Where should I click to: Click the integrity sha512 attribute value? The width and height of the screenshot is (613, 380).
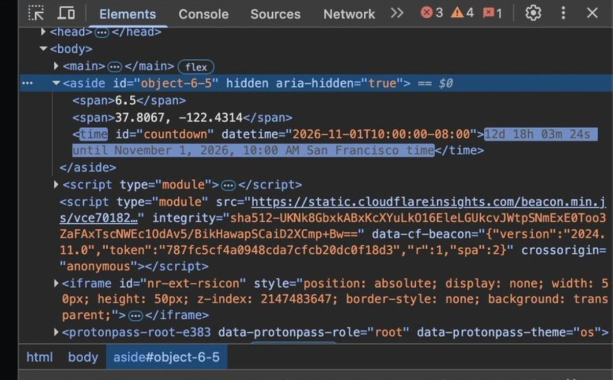pos(333,226)
